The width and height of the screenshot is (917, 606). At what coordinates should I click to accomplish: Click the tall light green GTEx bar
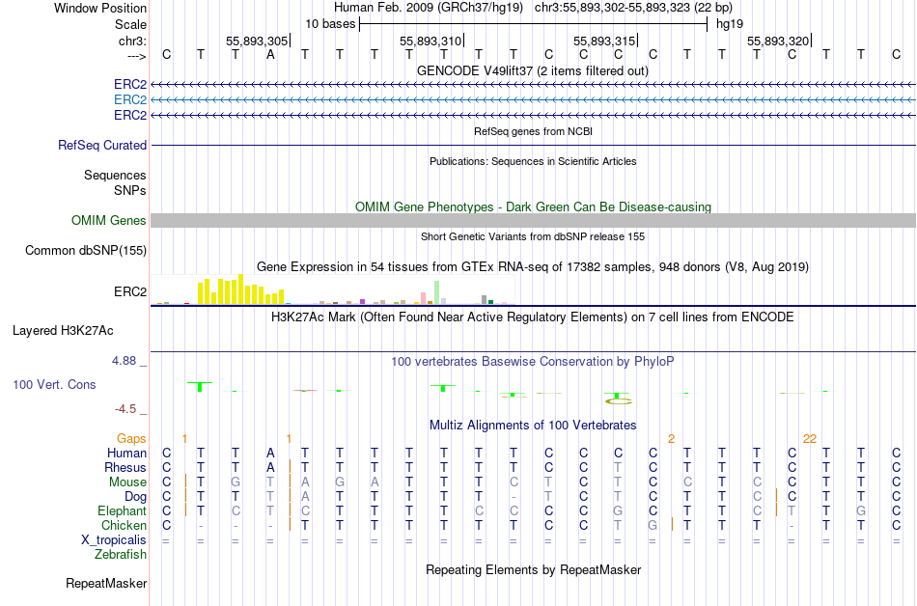[x=437, y=292]
